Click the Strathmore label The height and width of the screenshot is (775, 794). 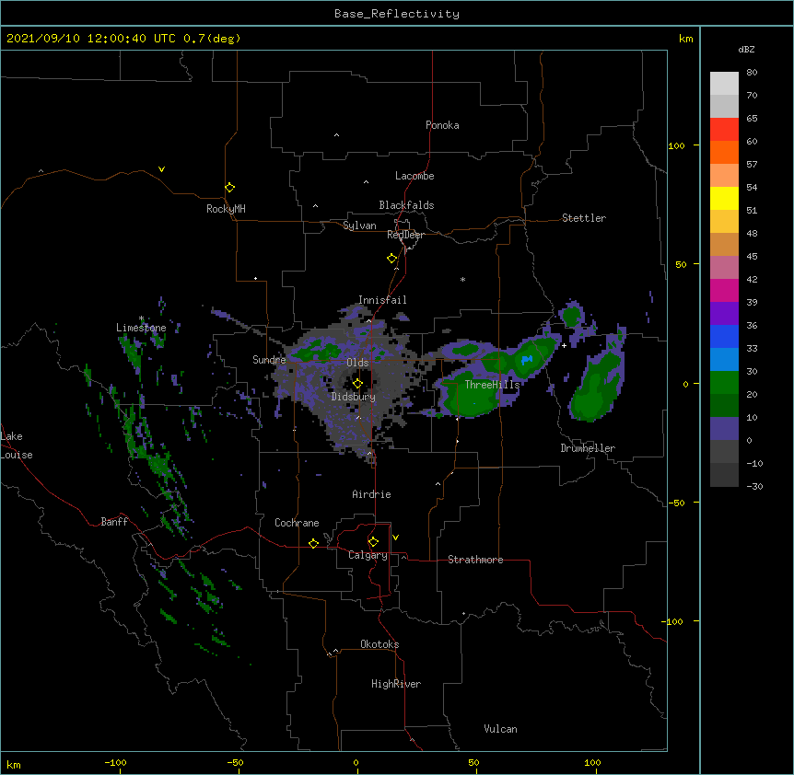[475, 560]
